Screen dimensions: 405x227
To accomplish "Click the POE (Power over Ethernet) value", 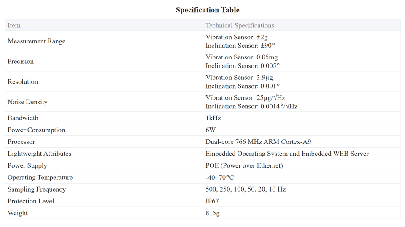I will tap(244, 165).
